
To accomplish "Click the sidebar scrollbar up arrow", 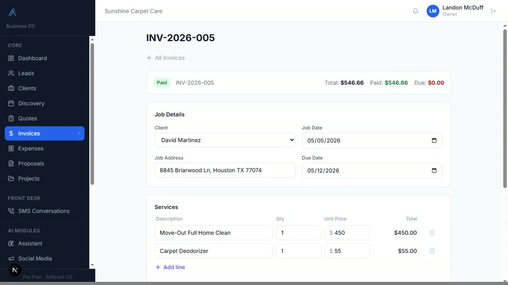I will coord(92,40).
